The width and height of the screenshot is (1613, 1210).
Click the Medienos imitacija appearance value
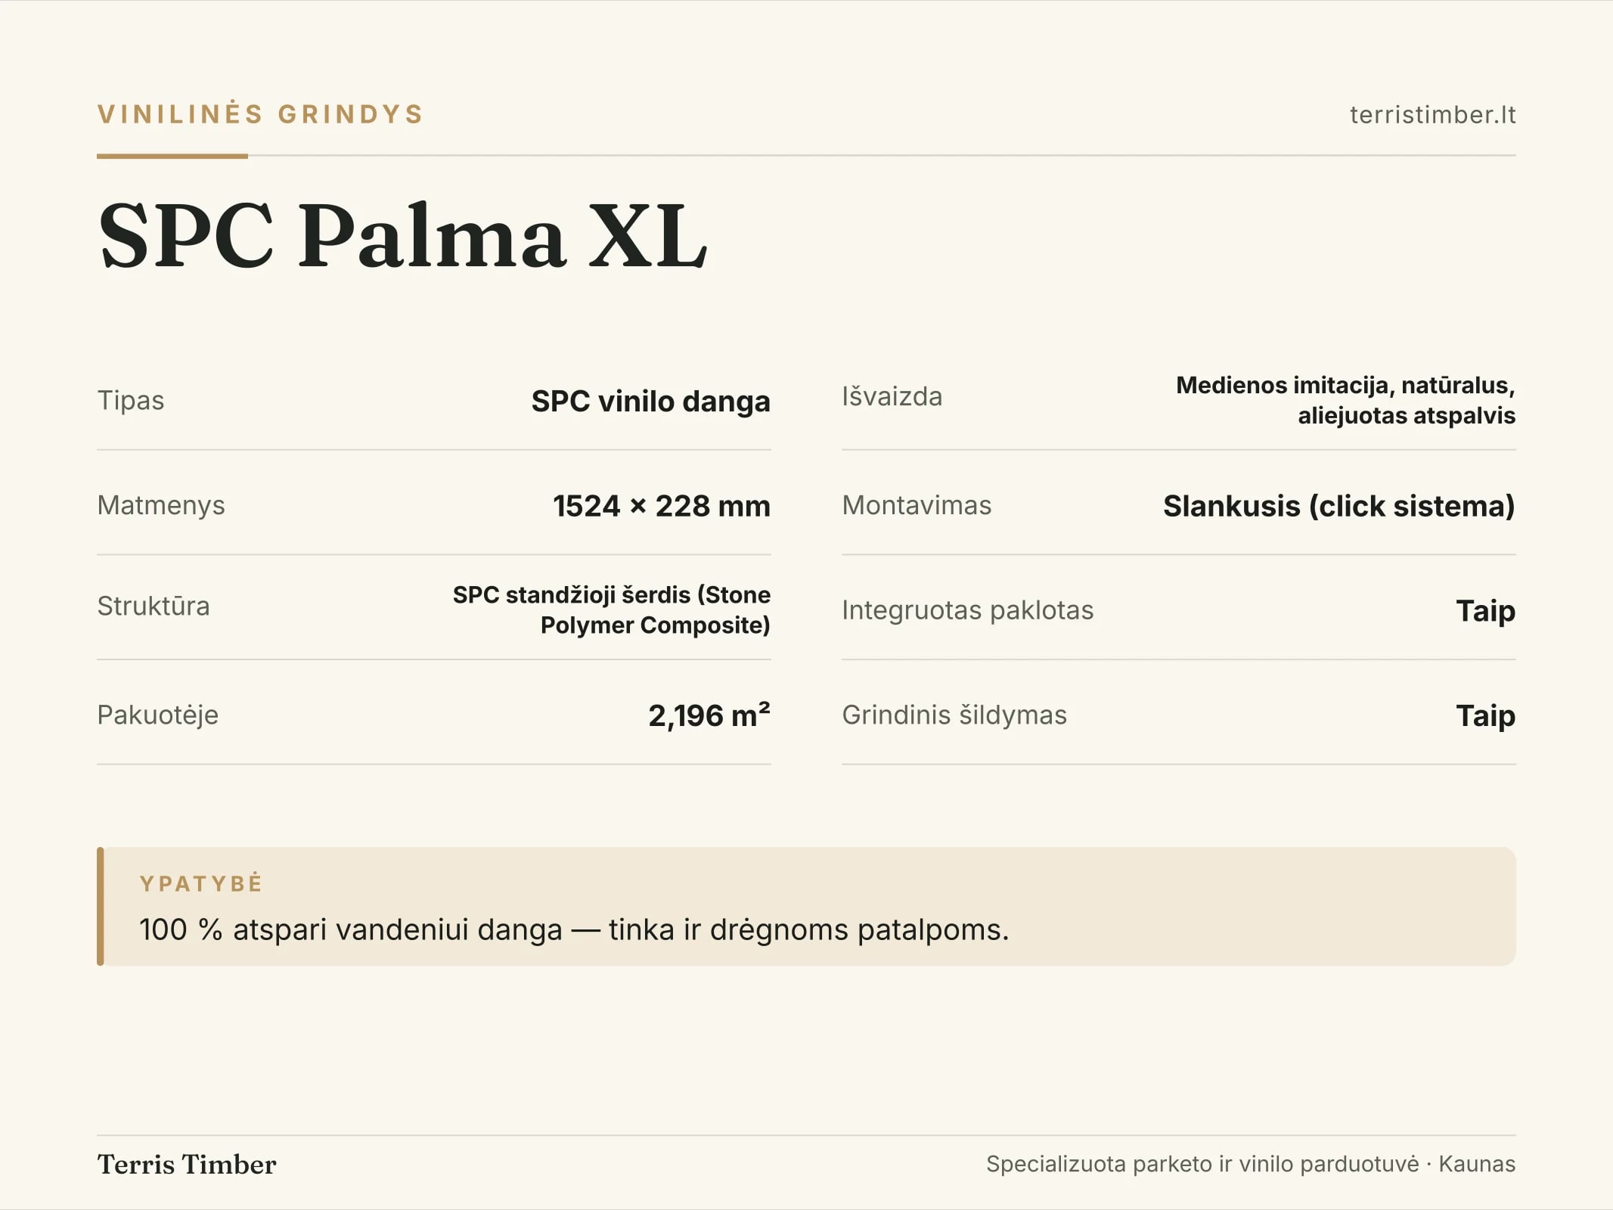coord(1345,400)
